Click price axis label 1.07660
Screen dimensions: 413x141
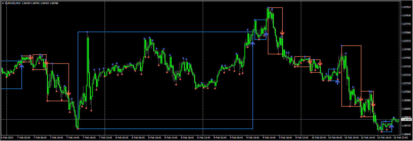[x=407, y=32]
